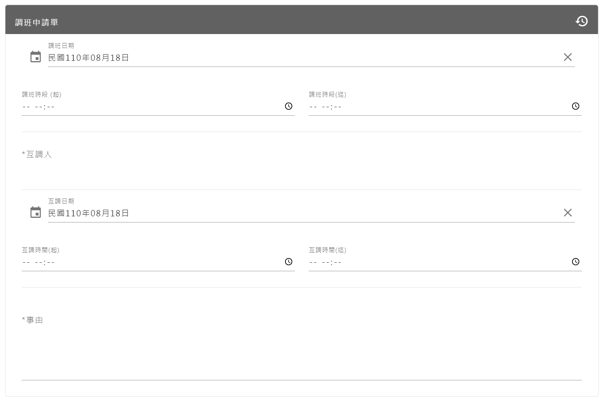Click the 互調人 input field
Viewport: 605px width, 402px height.
[301, 170]
